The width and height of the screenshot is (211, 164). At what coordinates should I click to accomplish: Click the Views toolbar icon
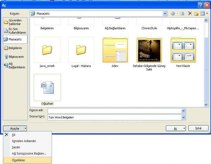(203, 14)
